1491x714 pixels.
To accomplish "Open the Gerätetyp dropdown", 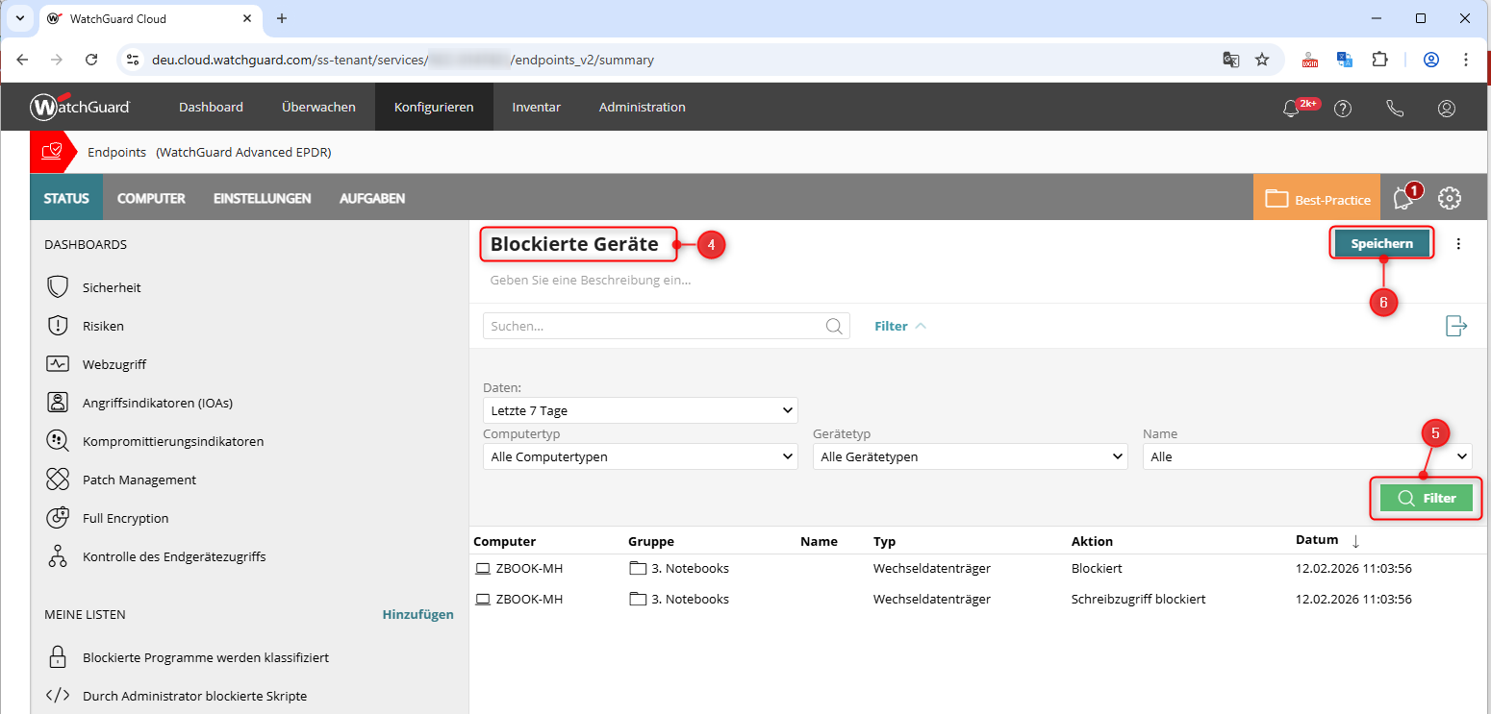I will click(970, 457).
